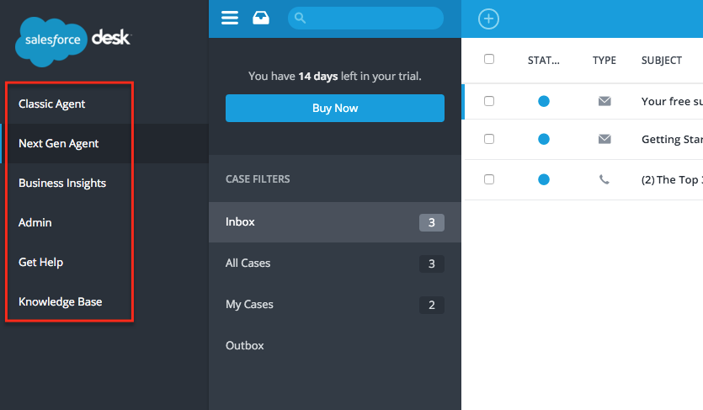Image resolution: width=703 pixels, height=410 pixels.
Task: Click the Inbox count badge 3
Action: [x=432, y=223]
